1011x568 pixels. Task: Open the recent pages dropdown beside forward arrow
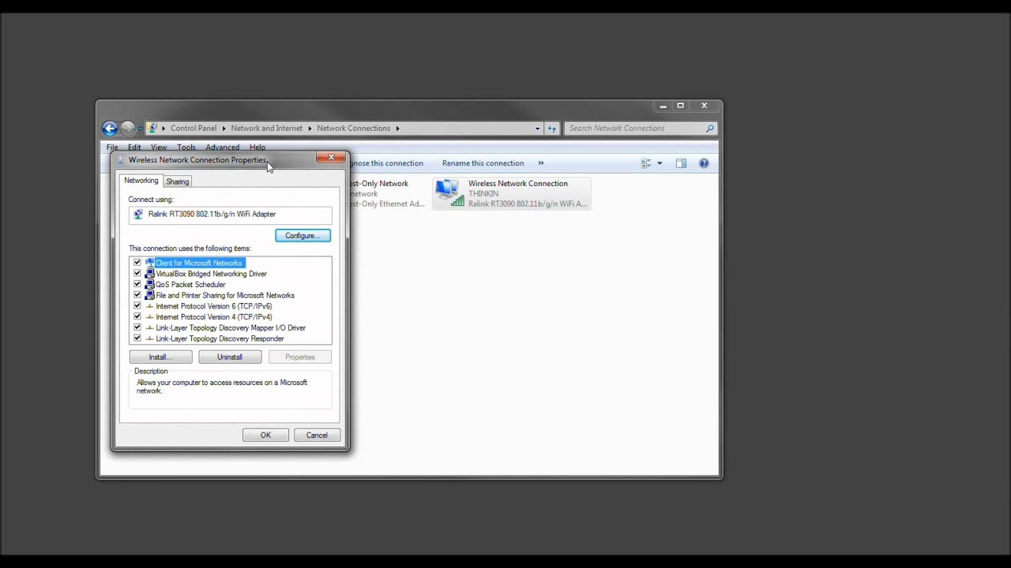tap(140, 129)
